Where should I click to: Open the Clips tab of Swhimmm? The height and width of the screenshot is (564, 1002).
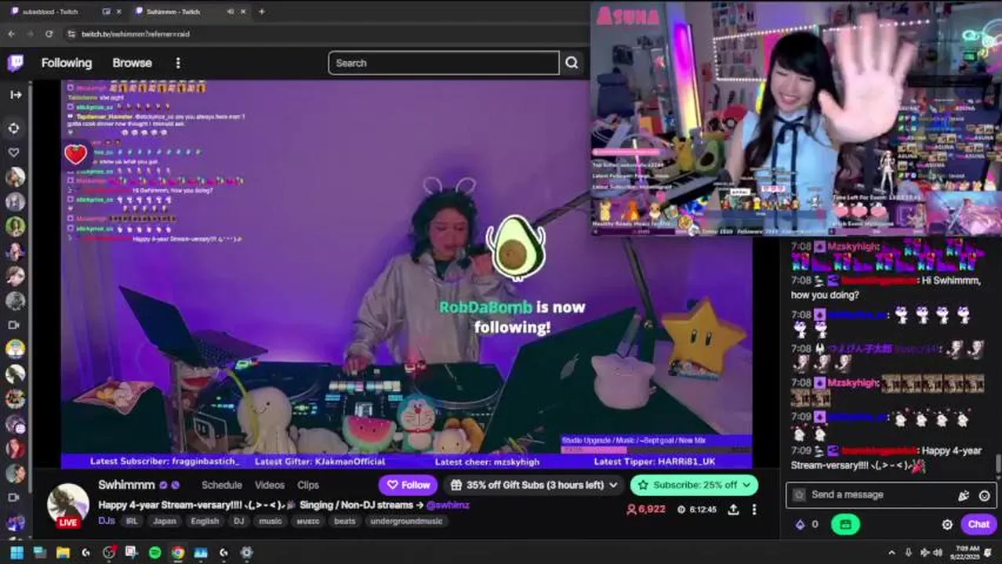[x=308, y=485]
